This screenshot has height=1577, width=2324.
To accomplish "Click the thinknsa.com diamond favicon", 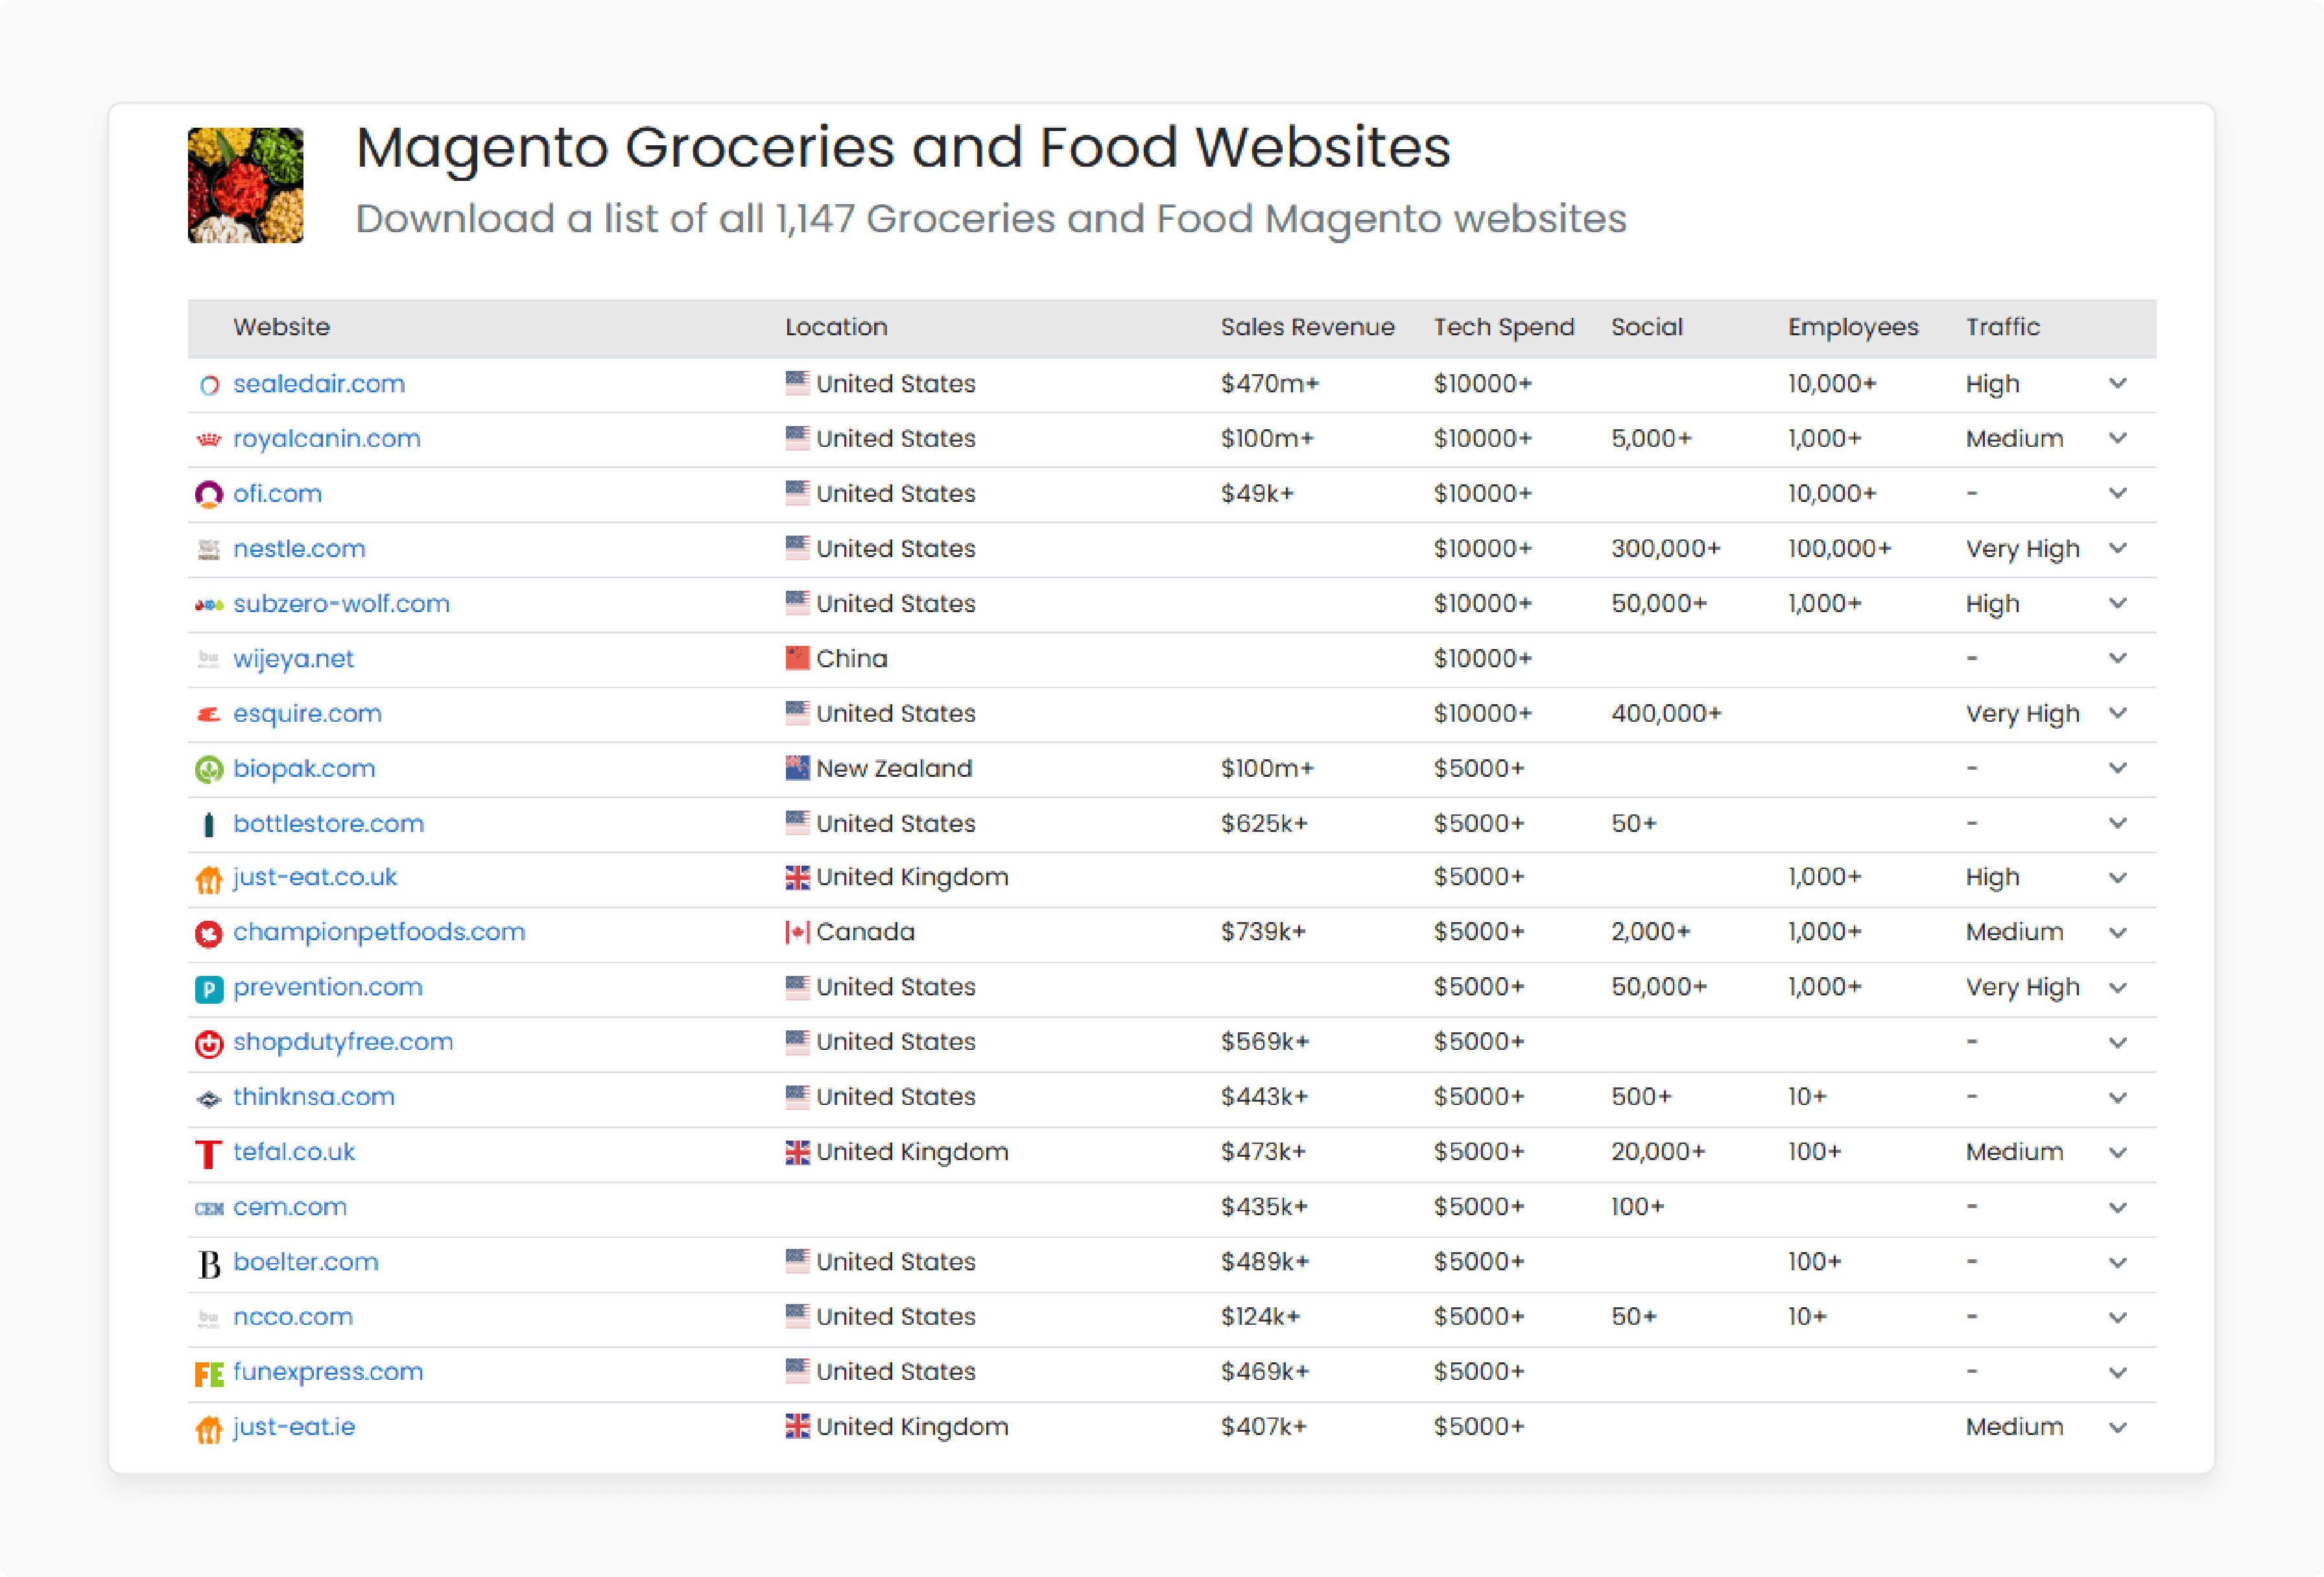I will click(x=209, y=1099).
